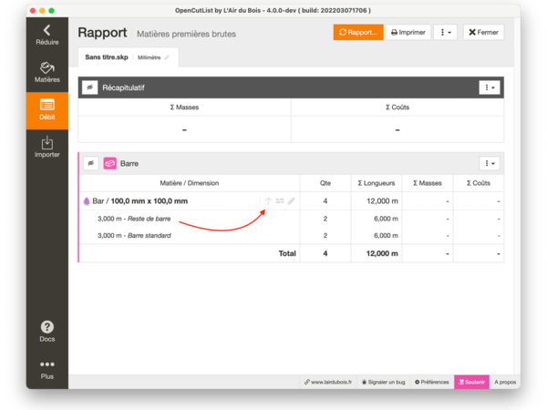Viewport: 547px width, 410px height.
Task: Click the pink Barre material type icon
Action: click(109, 164)
